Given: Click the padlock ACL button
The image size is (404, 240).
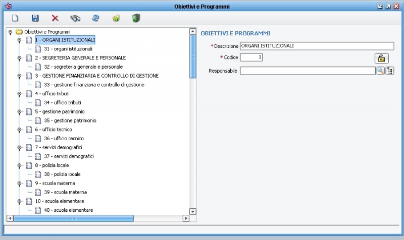Looking at the screenshot, I should point(381,58).
